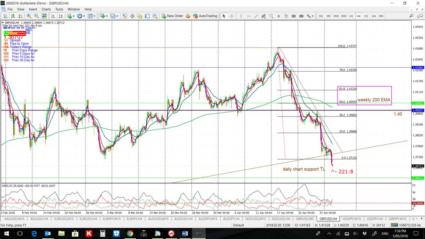This screenshot has width=425, height=239.
Task: Toggle chart auto scroll
Action: pyautogui.click(x=53, y=16)
